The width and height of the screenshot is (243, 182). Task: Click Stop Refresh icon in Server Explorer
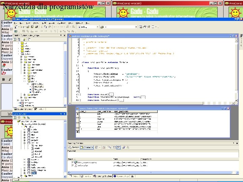[x=19, y=118]
